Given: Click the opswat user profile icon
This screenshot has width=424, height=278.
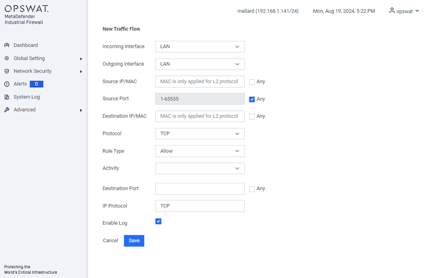Looking at the screenshot, I should pos(392,11).
